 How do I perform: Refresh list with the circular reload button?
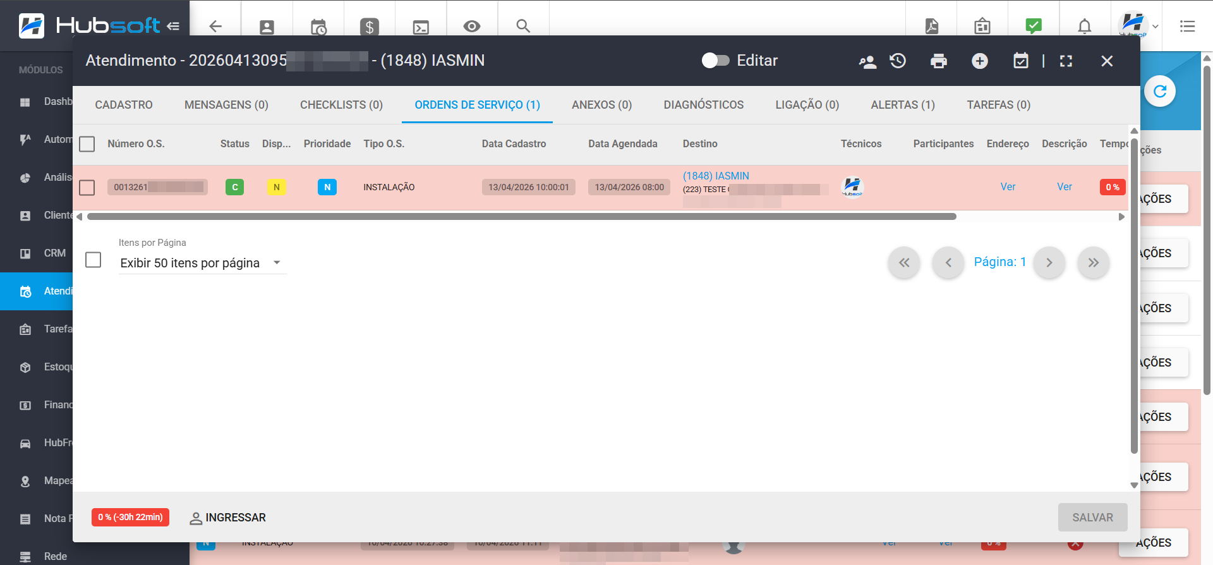coord(1160,91)
